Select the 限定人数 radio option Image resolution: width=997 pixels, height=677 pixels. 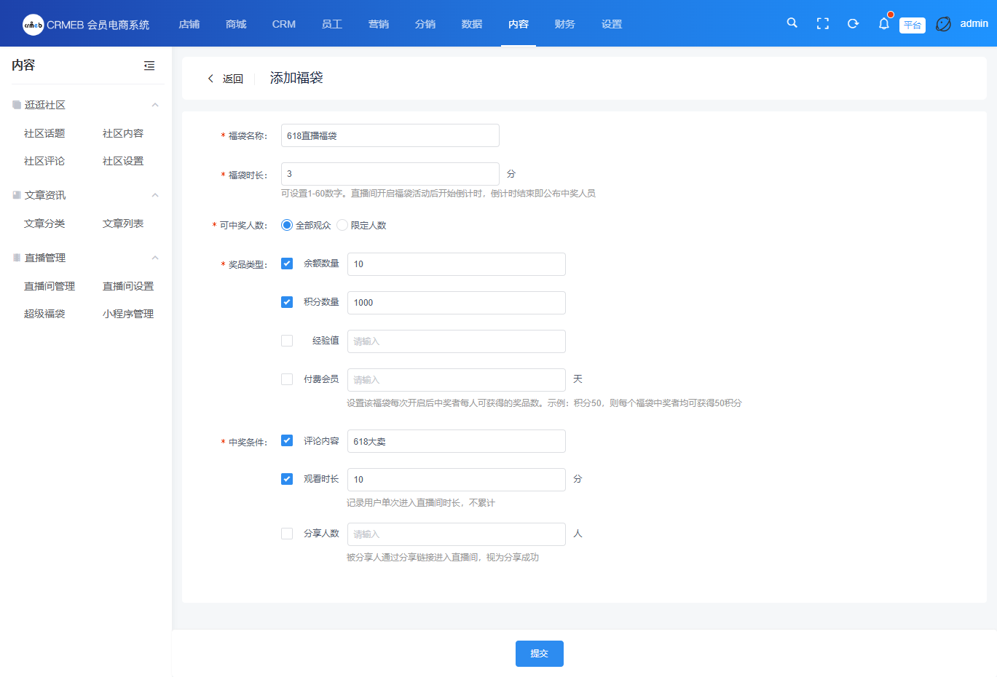342,225
